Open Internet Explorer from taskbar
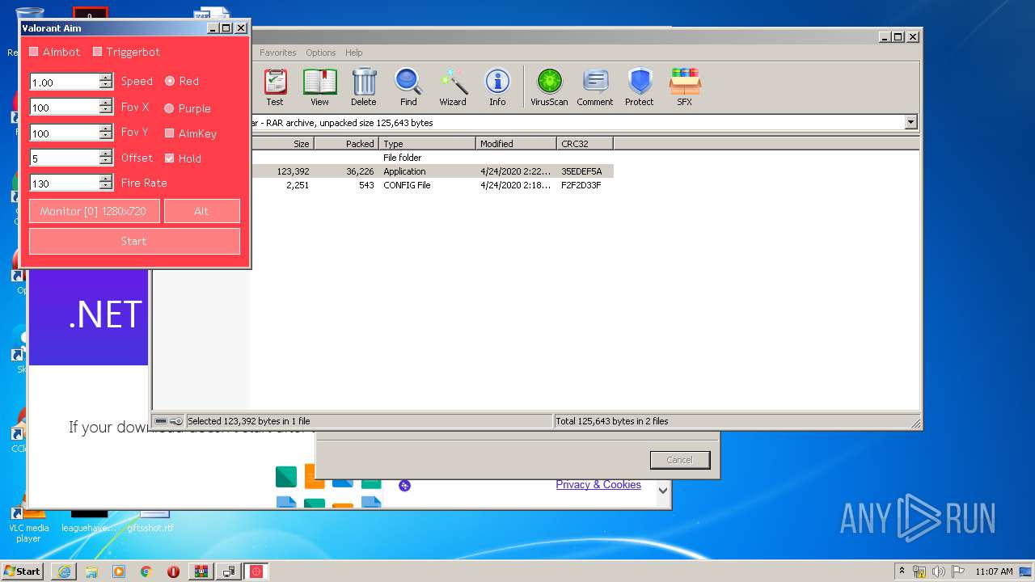Screen dimensions: 1035x582 64,571
